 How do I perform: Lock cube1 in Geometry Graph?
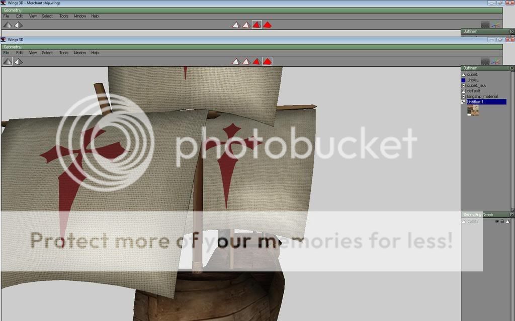[x=502, y=221]
